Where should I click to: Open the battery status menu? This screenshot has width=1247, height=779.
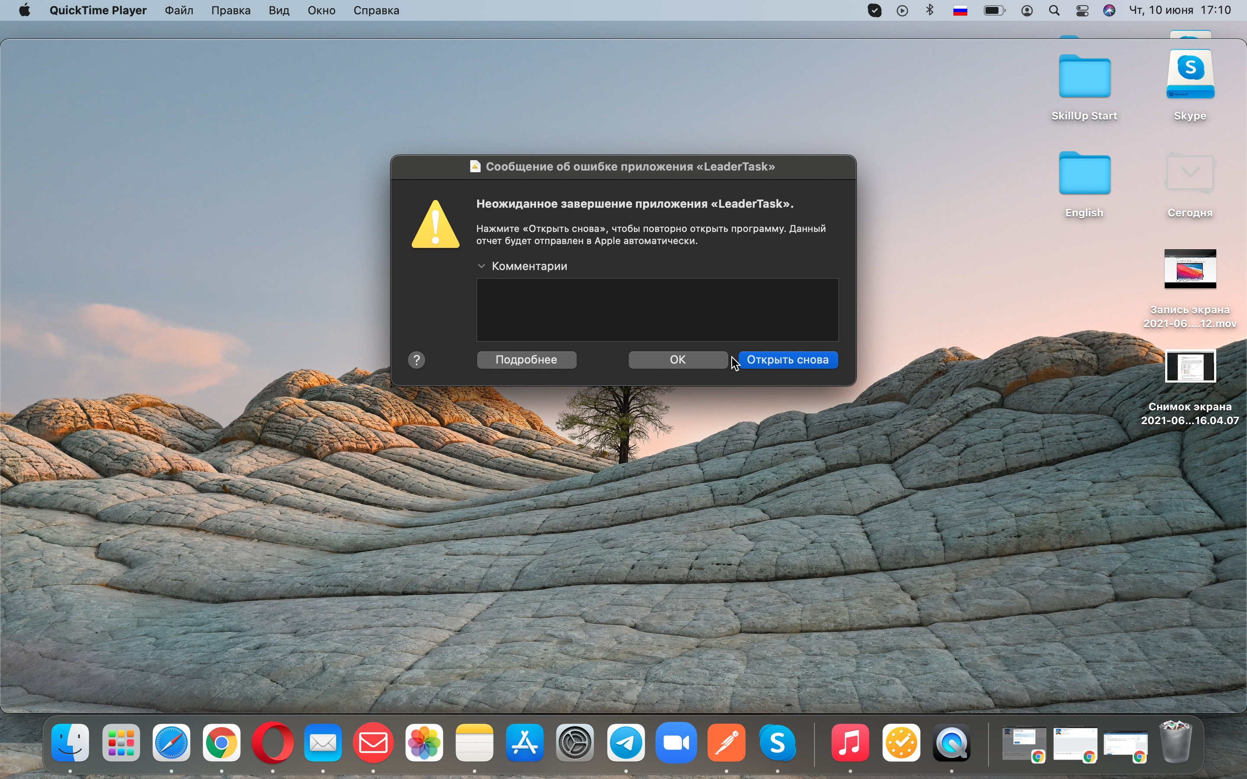click(994, 10)
